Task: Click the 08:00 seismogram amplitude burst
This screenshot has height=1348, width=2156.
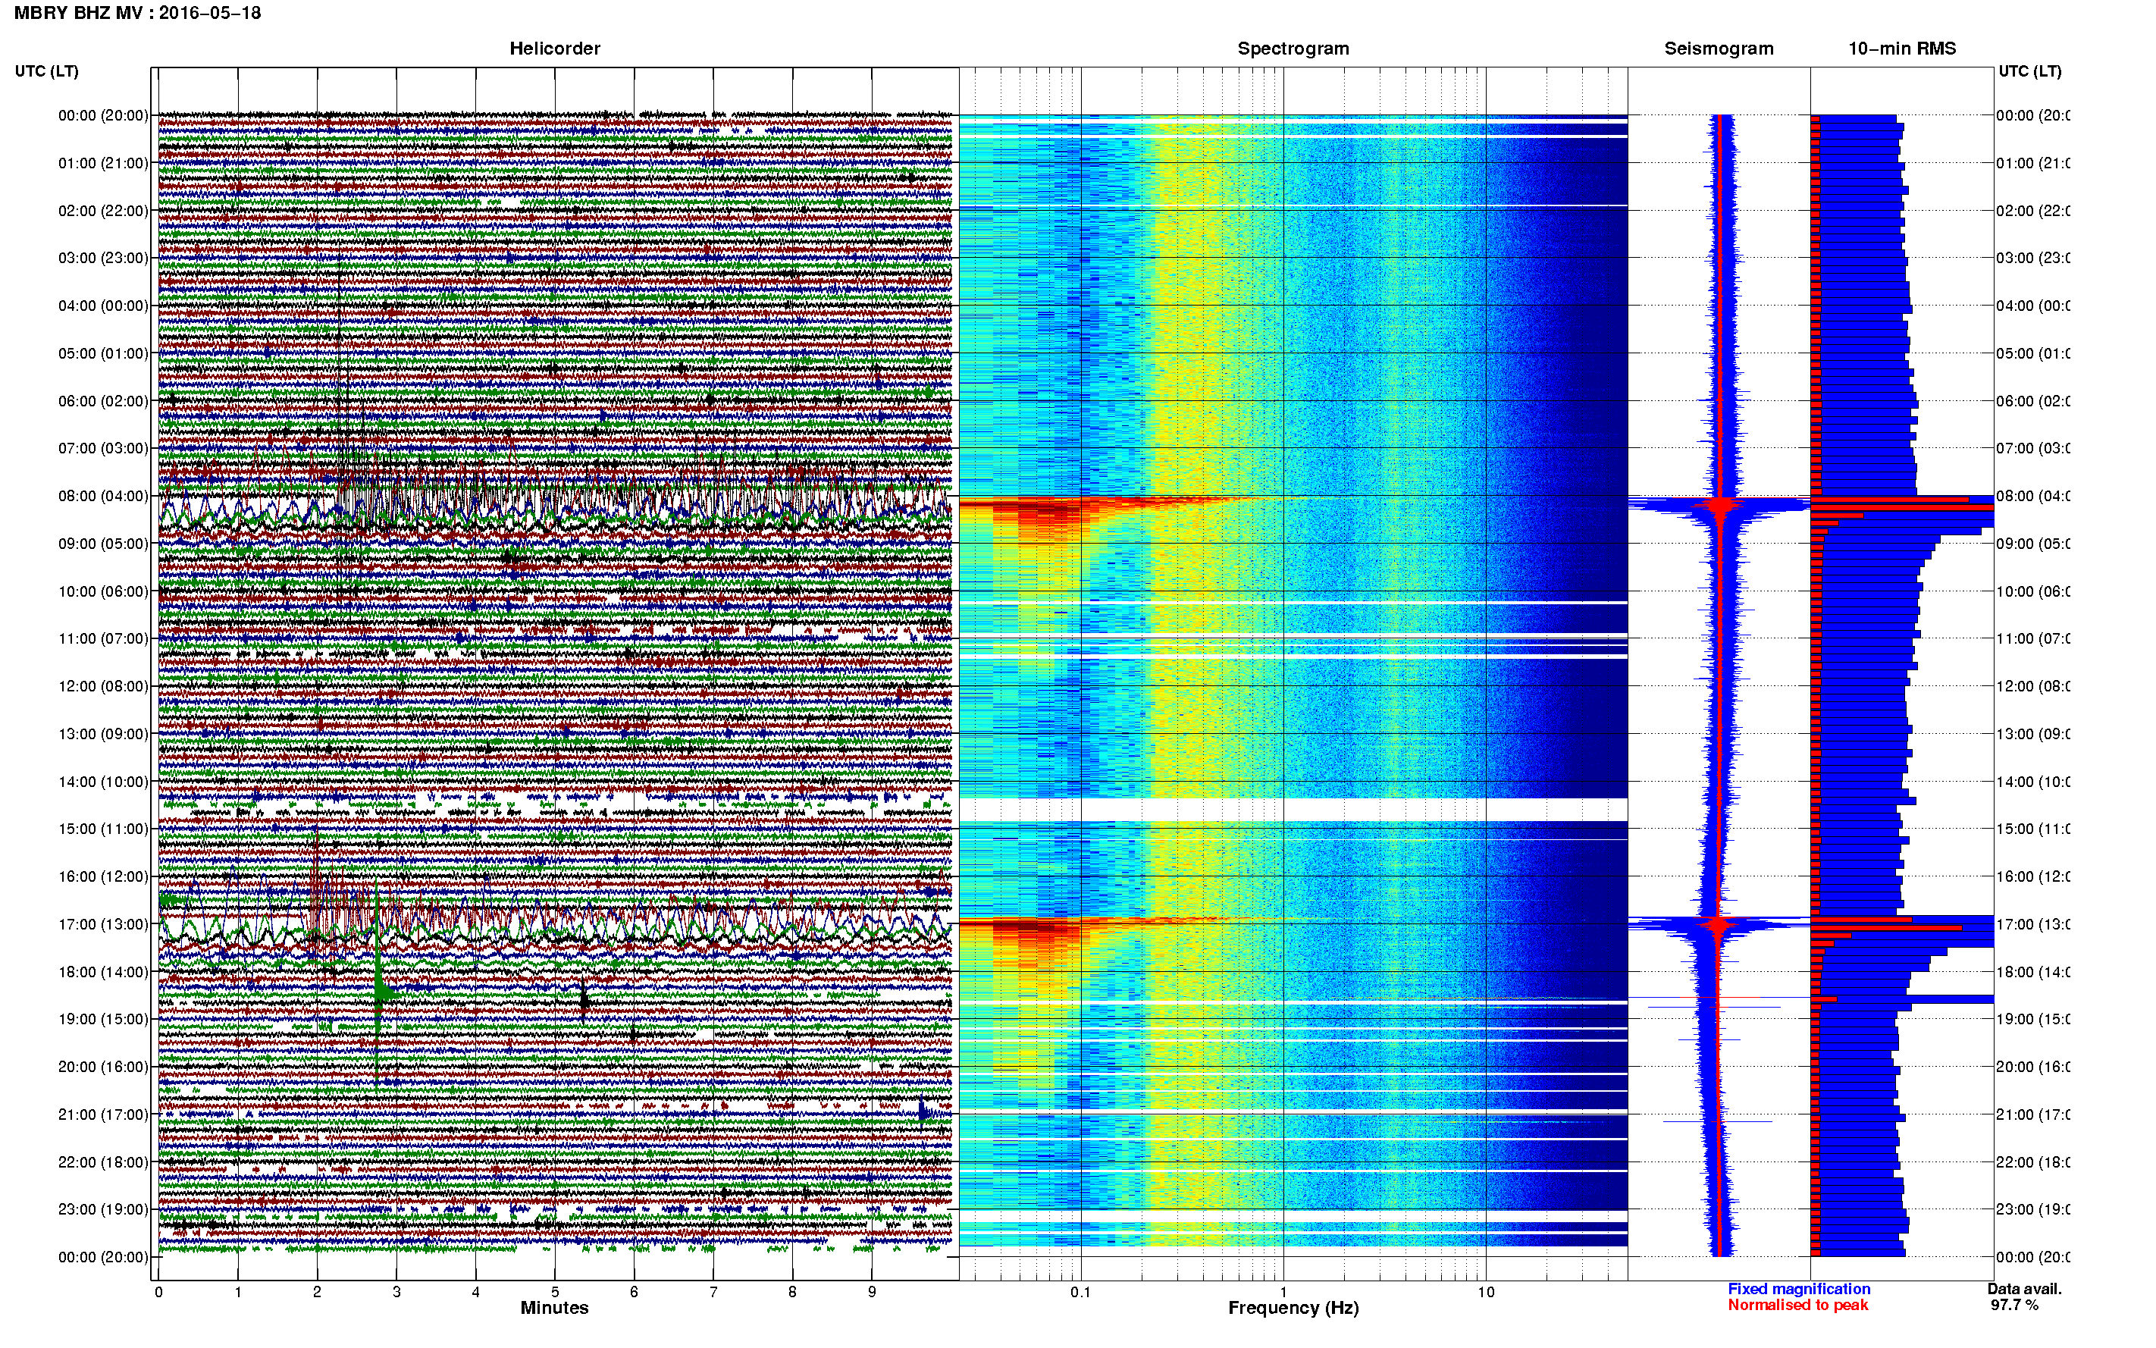Action: [x=1719, y=506]
